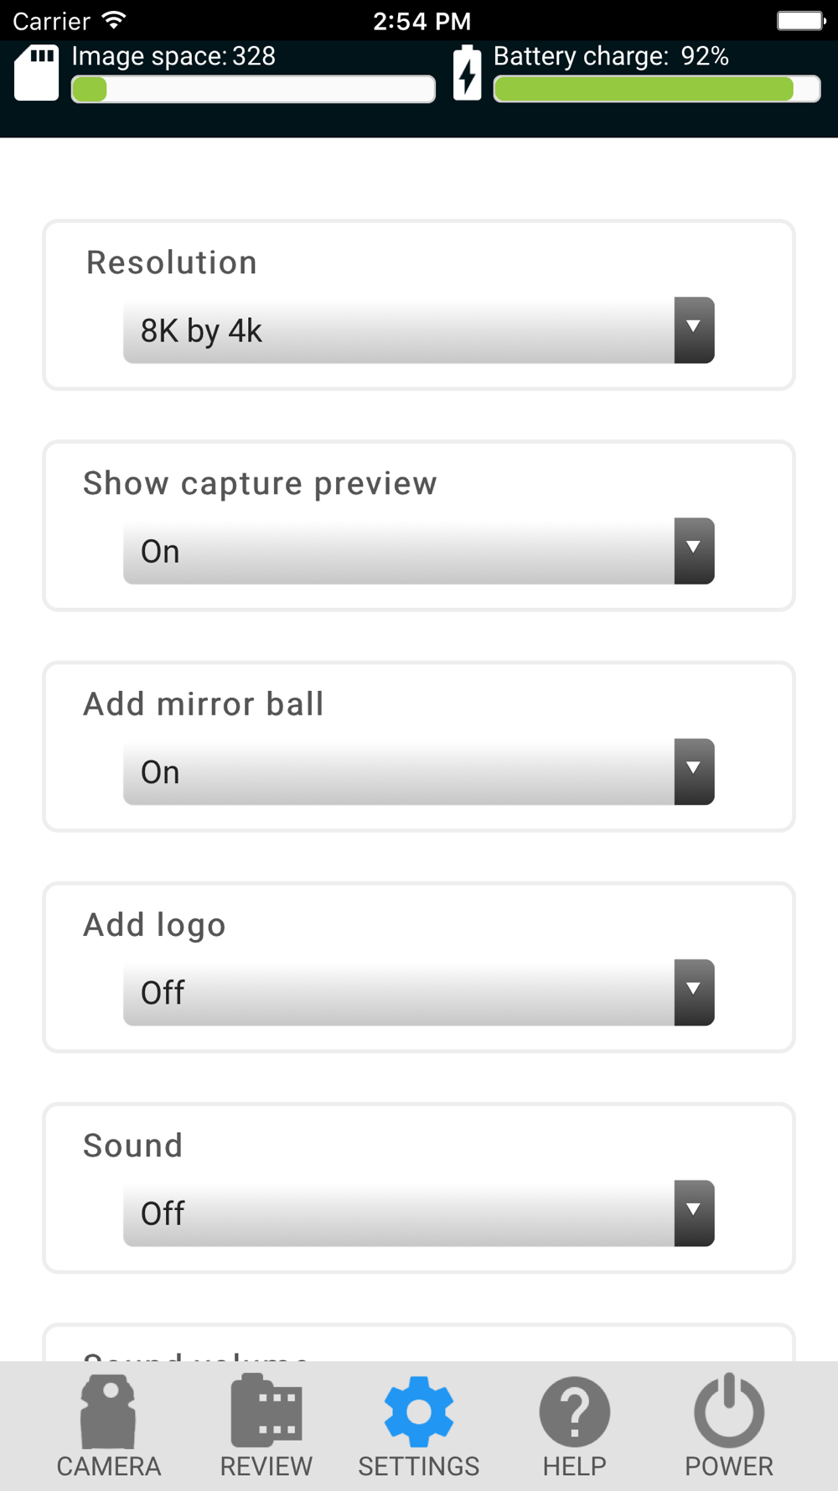The width and height of the screenshot is (838, 1491).
Task: Tap the battery charging icon
Action: (x=468, y=73)
